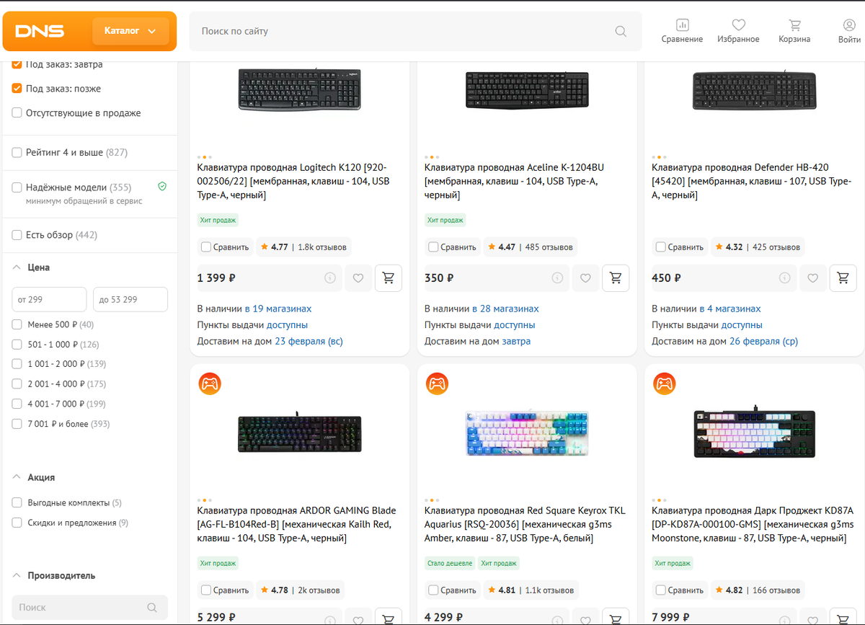The image size is (865, 625).
Task: Uncheck Под заказ: позже filter
Action: tap(17, 89)
